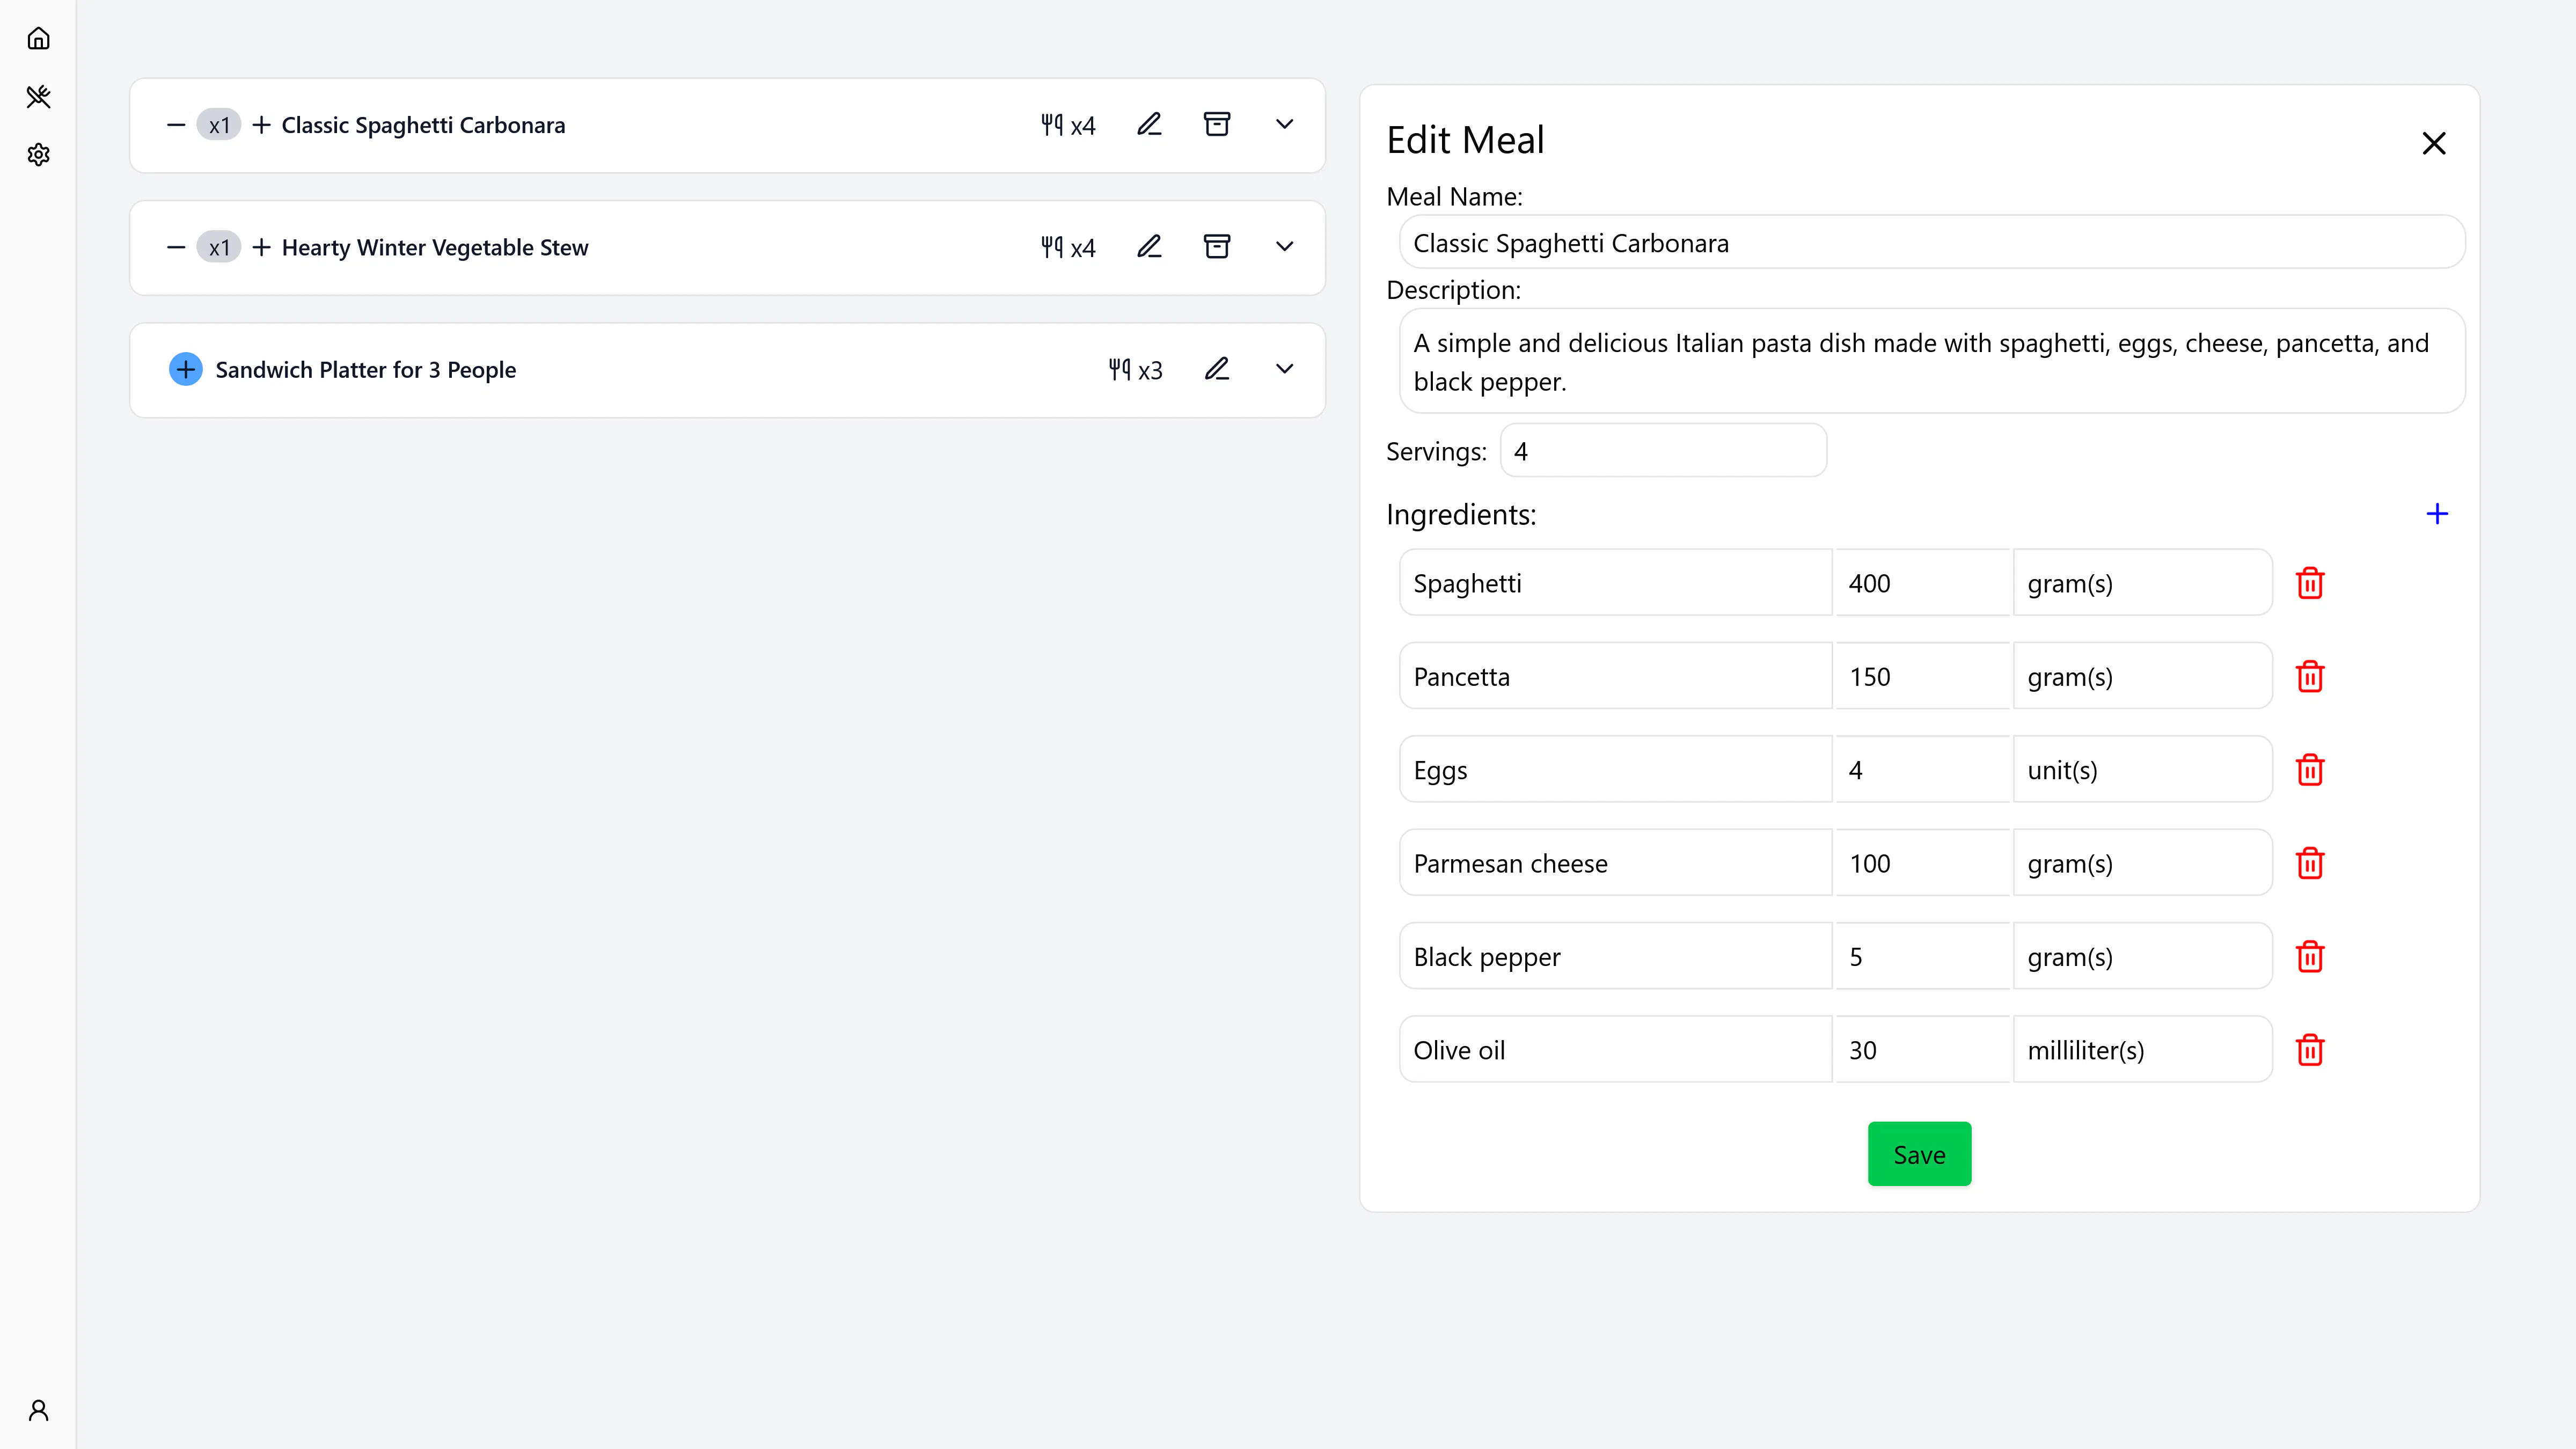Delete the Olive oil ingredient

2309,1050
